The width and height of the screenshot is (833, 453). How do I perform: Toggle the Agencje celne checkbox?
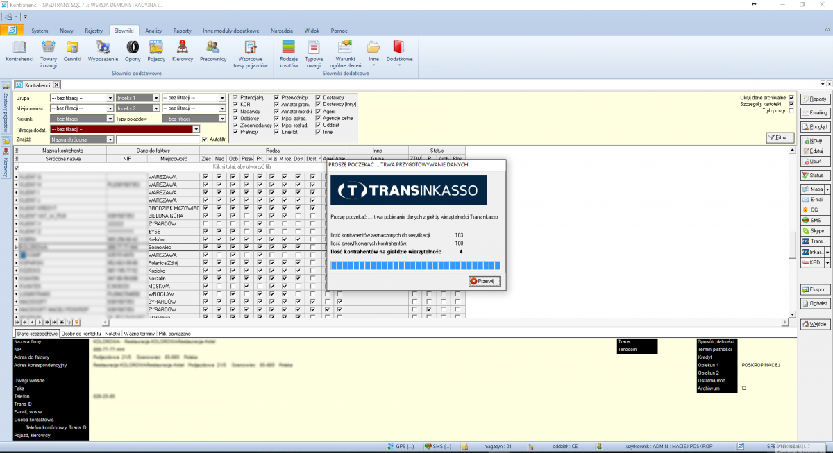tap(319, 119)
